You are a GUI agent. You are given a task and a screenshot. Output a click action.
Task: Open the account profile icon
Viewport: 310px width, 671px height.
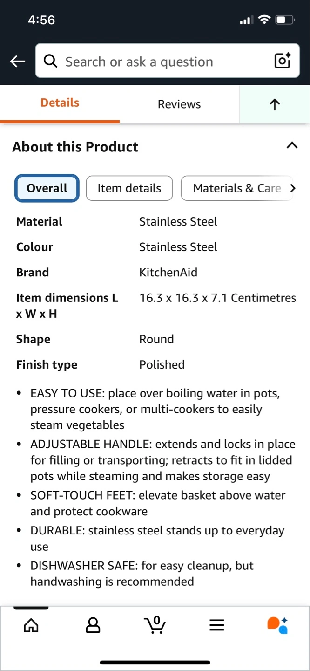pos(93,625)
